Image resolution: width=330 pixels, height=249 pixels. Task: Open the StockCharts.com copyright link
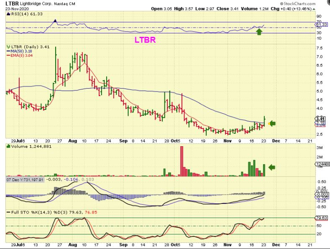[x=298, y=4]
